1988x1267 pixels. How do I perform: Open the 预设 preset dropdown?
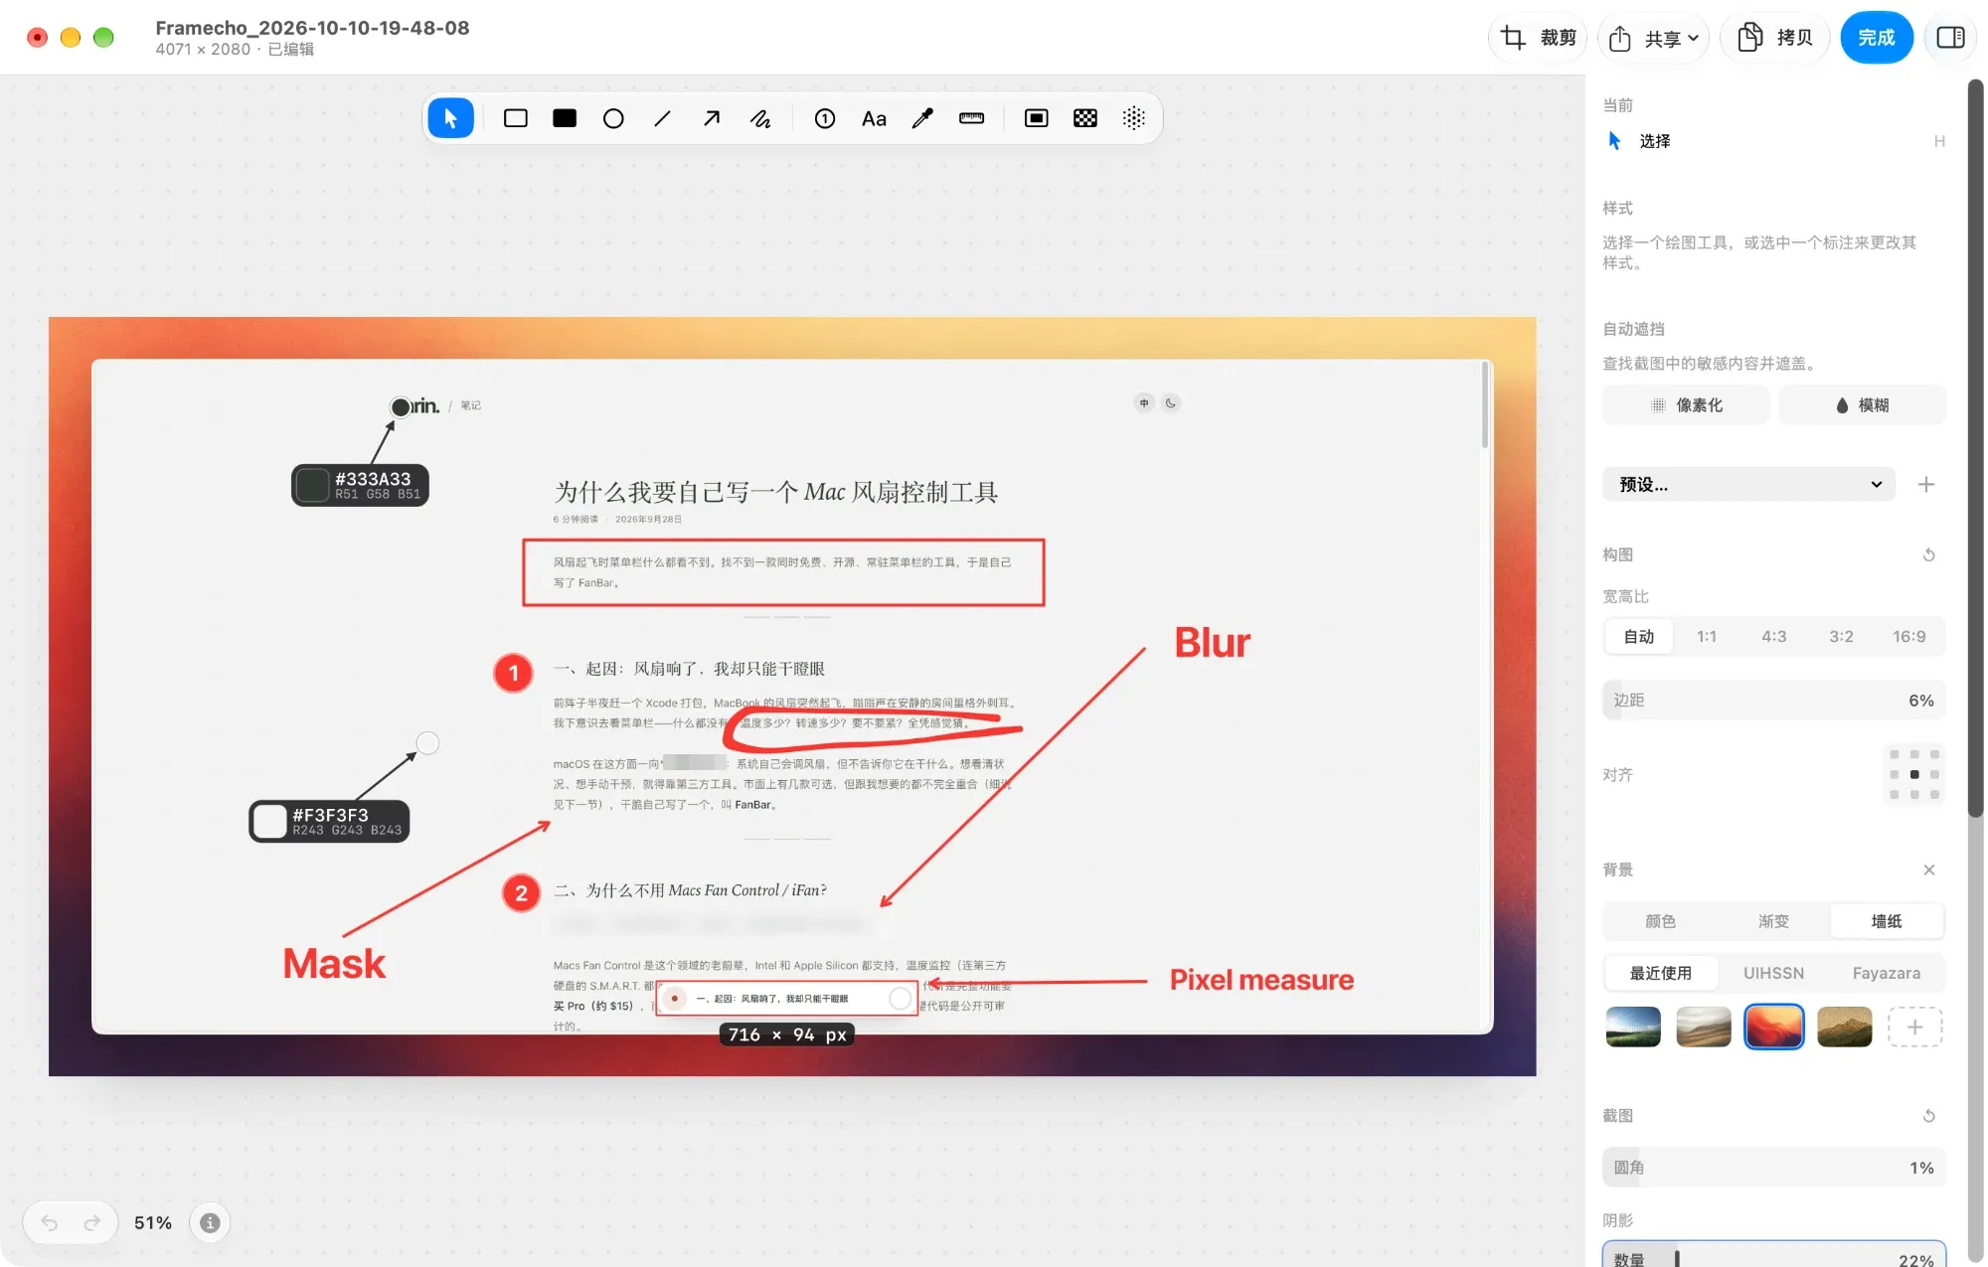point(1748,484)
